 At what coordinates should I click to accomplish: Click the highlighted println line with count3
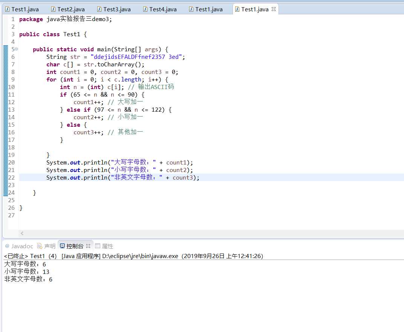click(123, 177)
